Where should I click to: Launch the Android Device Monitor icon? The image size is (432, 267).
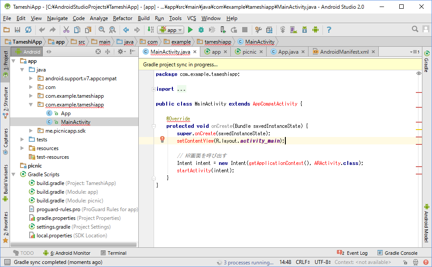coord(315,30)
